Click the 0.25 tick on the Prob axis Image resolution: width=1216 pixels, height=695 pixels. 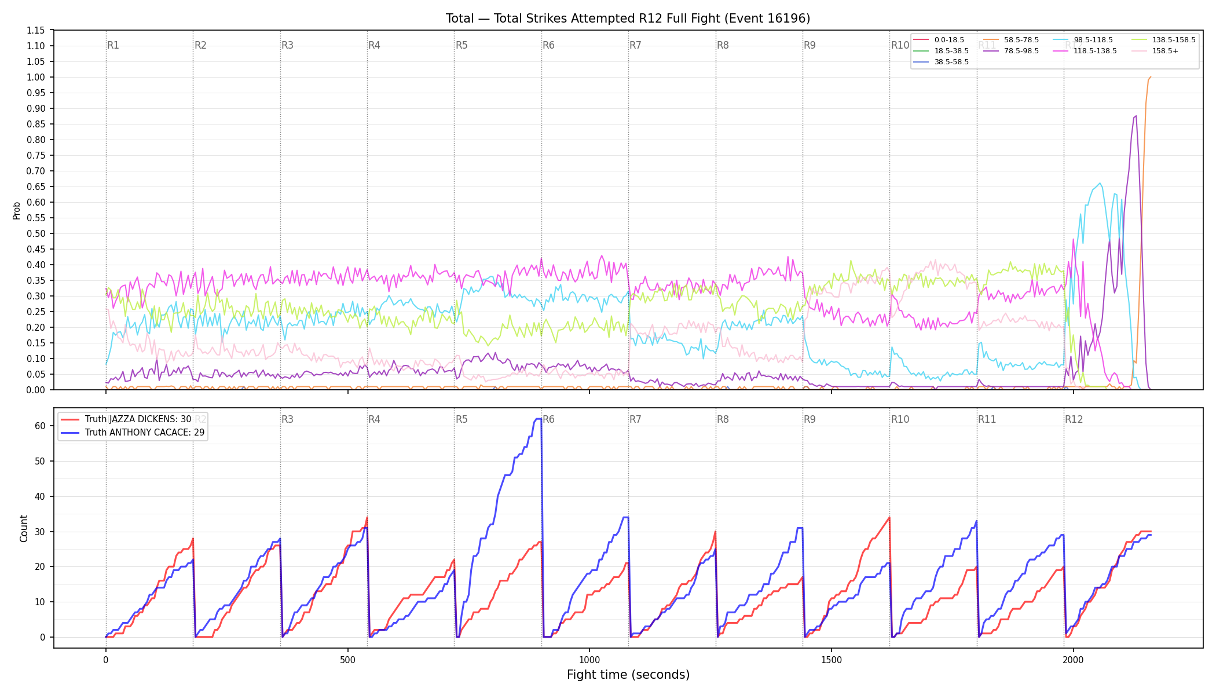tap(36, 312)
